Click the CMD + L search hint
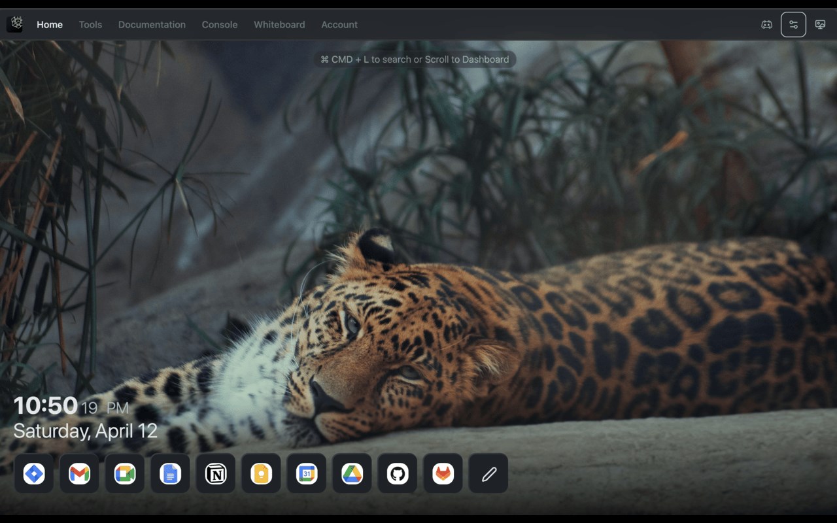This screenshot has width=837, height=523. click(x=415, y=59)
